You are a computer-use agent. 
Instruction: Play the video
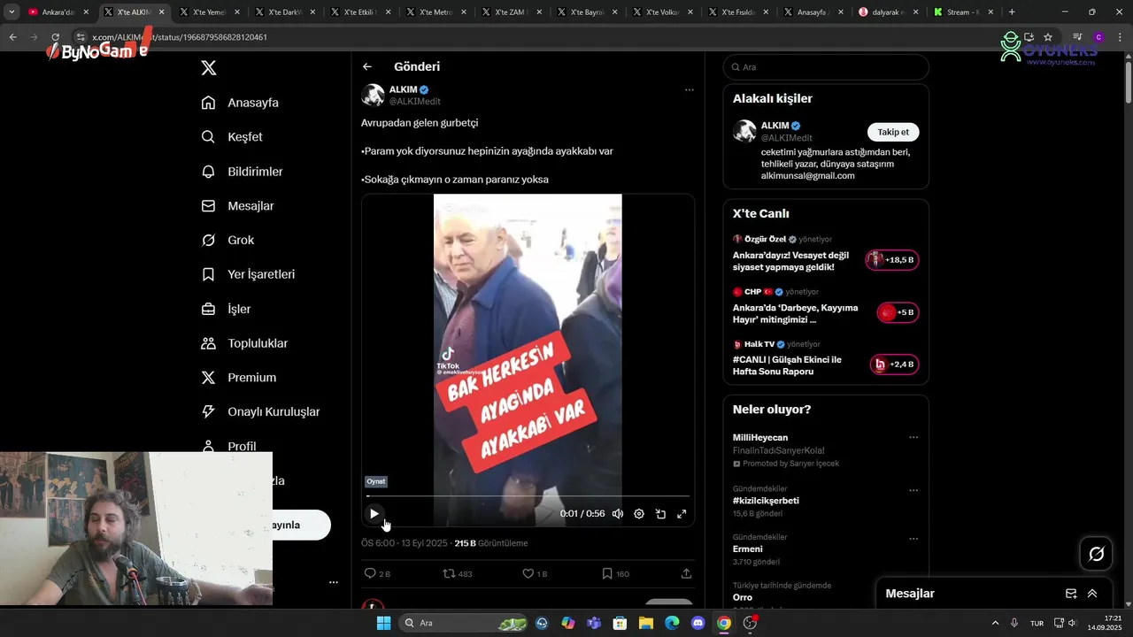(x=374, y=514)
